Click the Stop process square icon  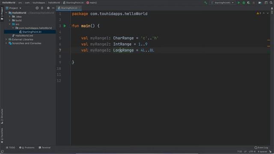(x=254, y=3)
